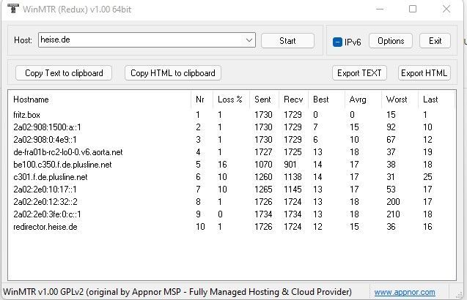467x300 pixels.
Task: Click the Worst column header
Action: click(400, 100)
